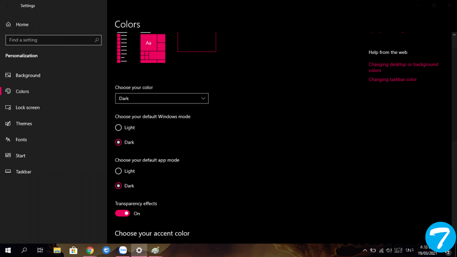Click the Lock screen sidebar icon
457x257 pixels.
tap(8, 108)
